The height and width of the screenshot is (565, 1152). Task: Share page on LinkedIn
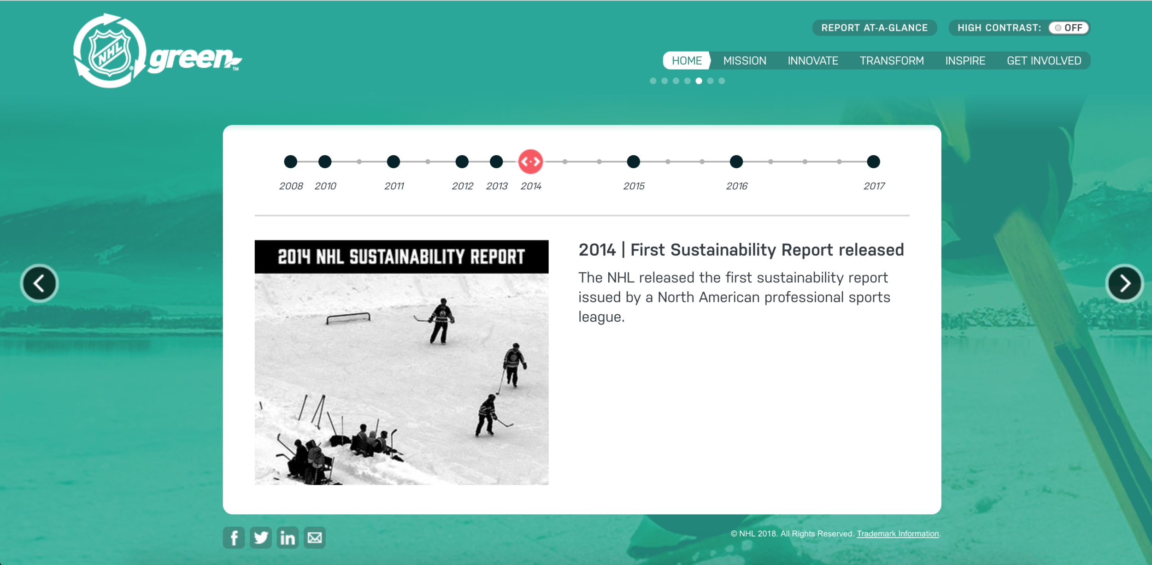[x=288, y=537]
